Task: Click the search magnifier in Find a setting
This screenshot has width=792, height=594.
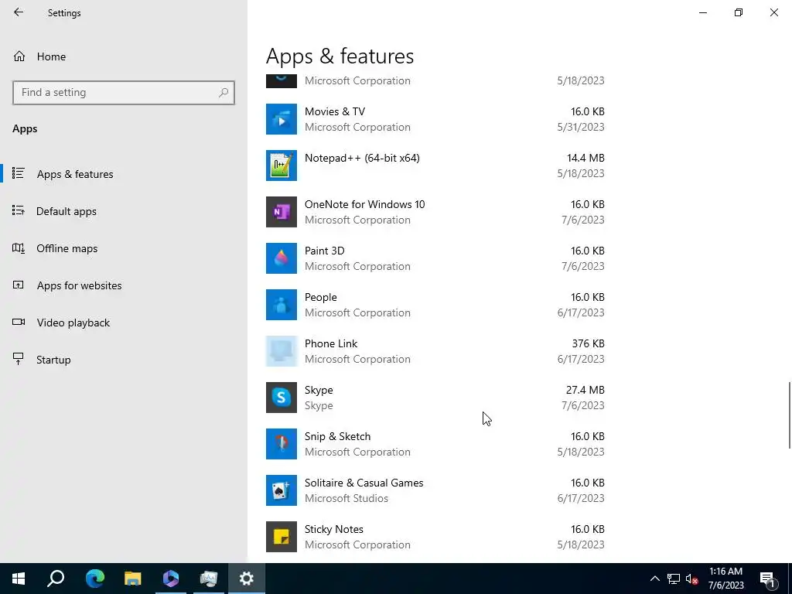Action: [224, 93]
